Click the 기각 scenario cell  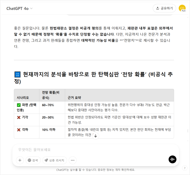click(x=27, y=120)
